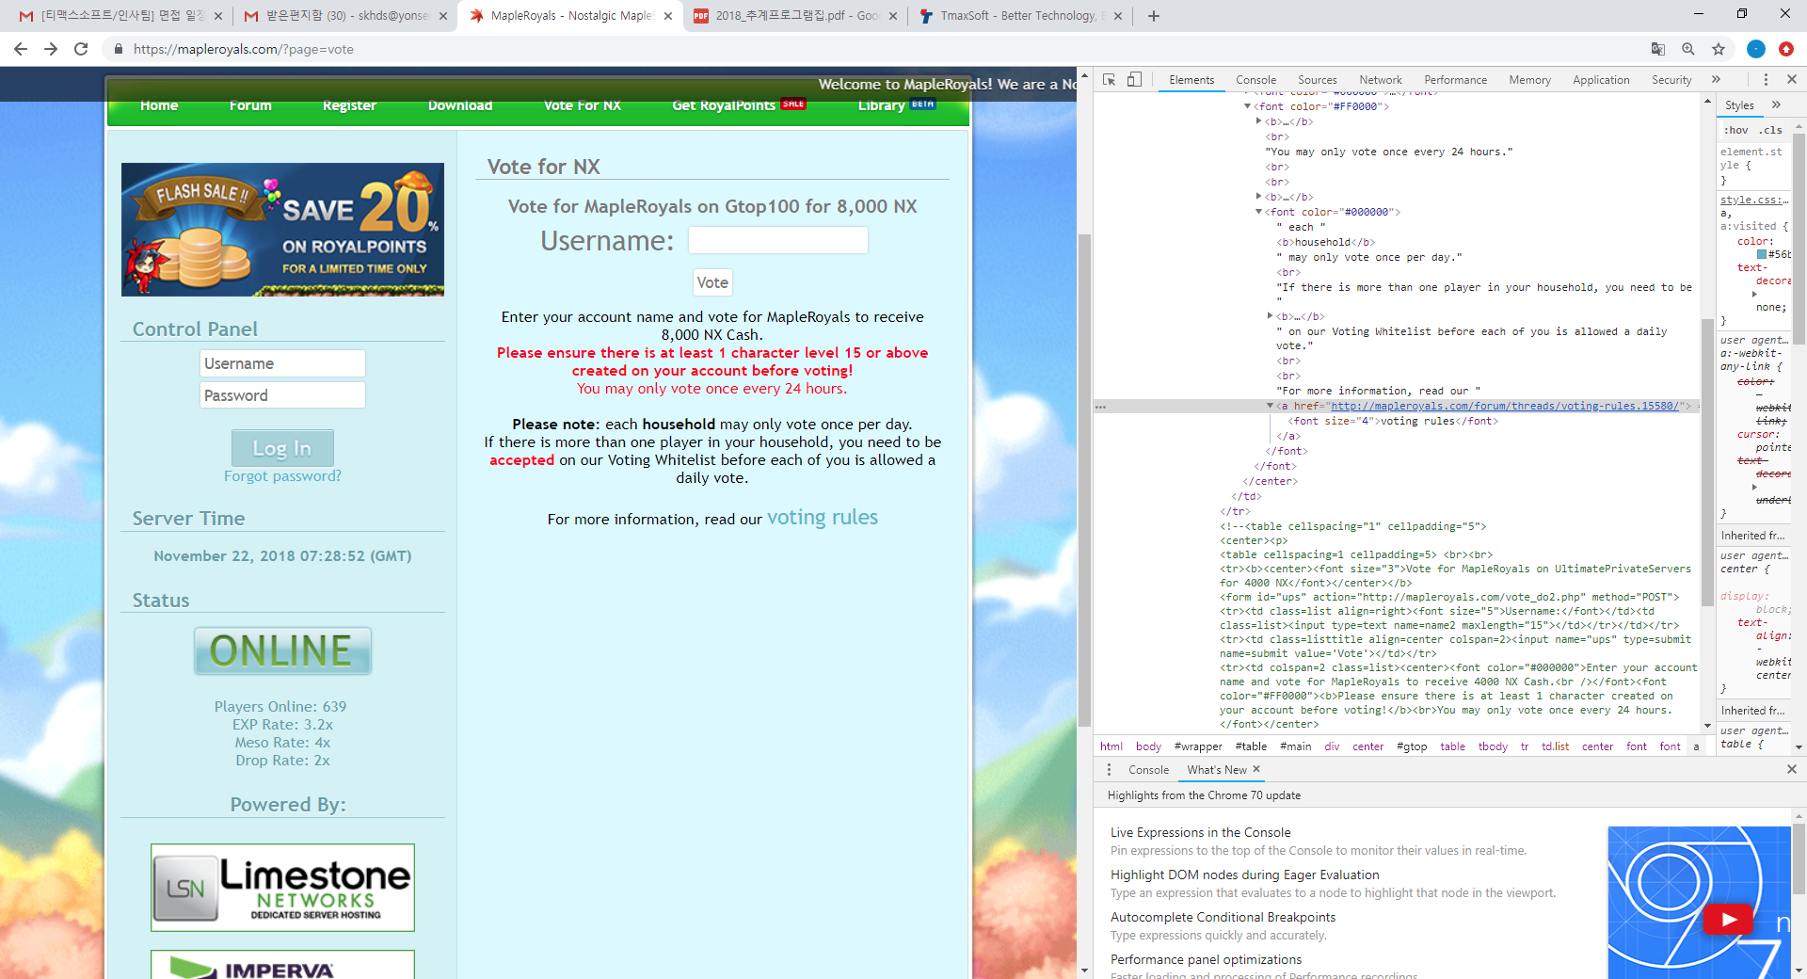Viewport: 1807px width, 979px height.
Task: Select the drawer Console tab
Action: coord(1148,769)
